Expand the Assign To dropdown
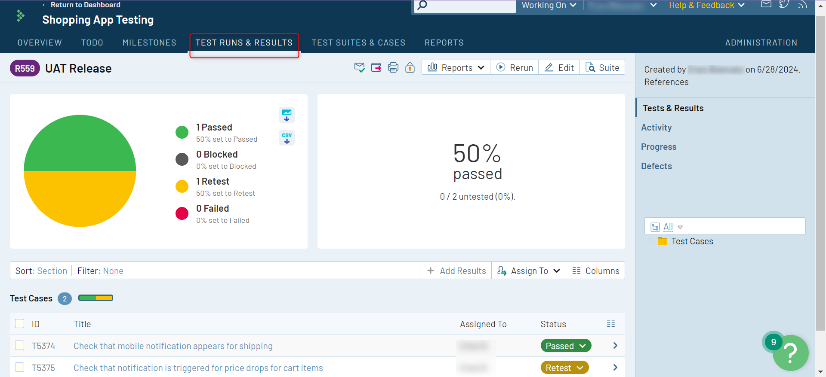 [x=529, y=271]
